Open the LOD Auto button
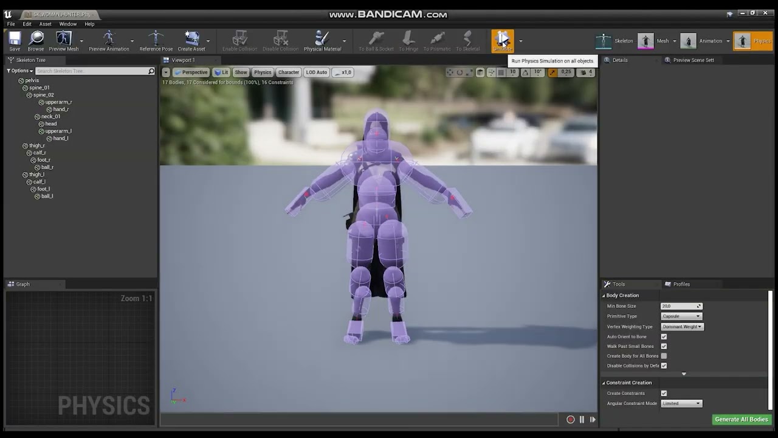778x438 pixels. (317, 72)
